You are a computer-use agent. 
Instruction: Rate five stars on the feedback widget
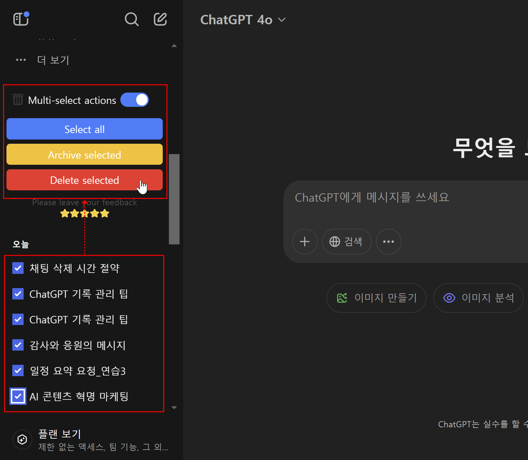point(104,213)
